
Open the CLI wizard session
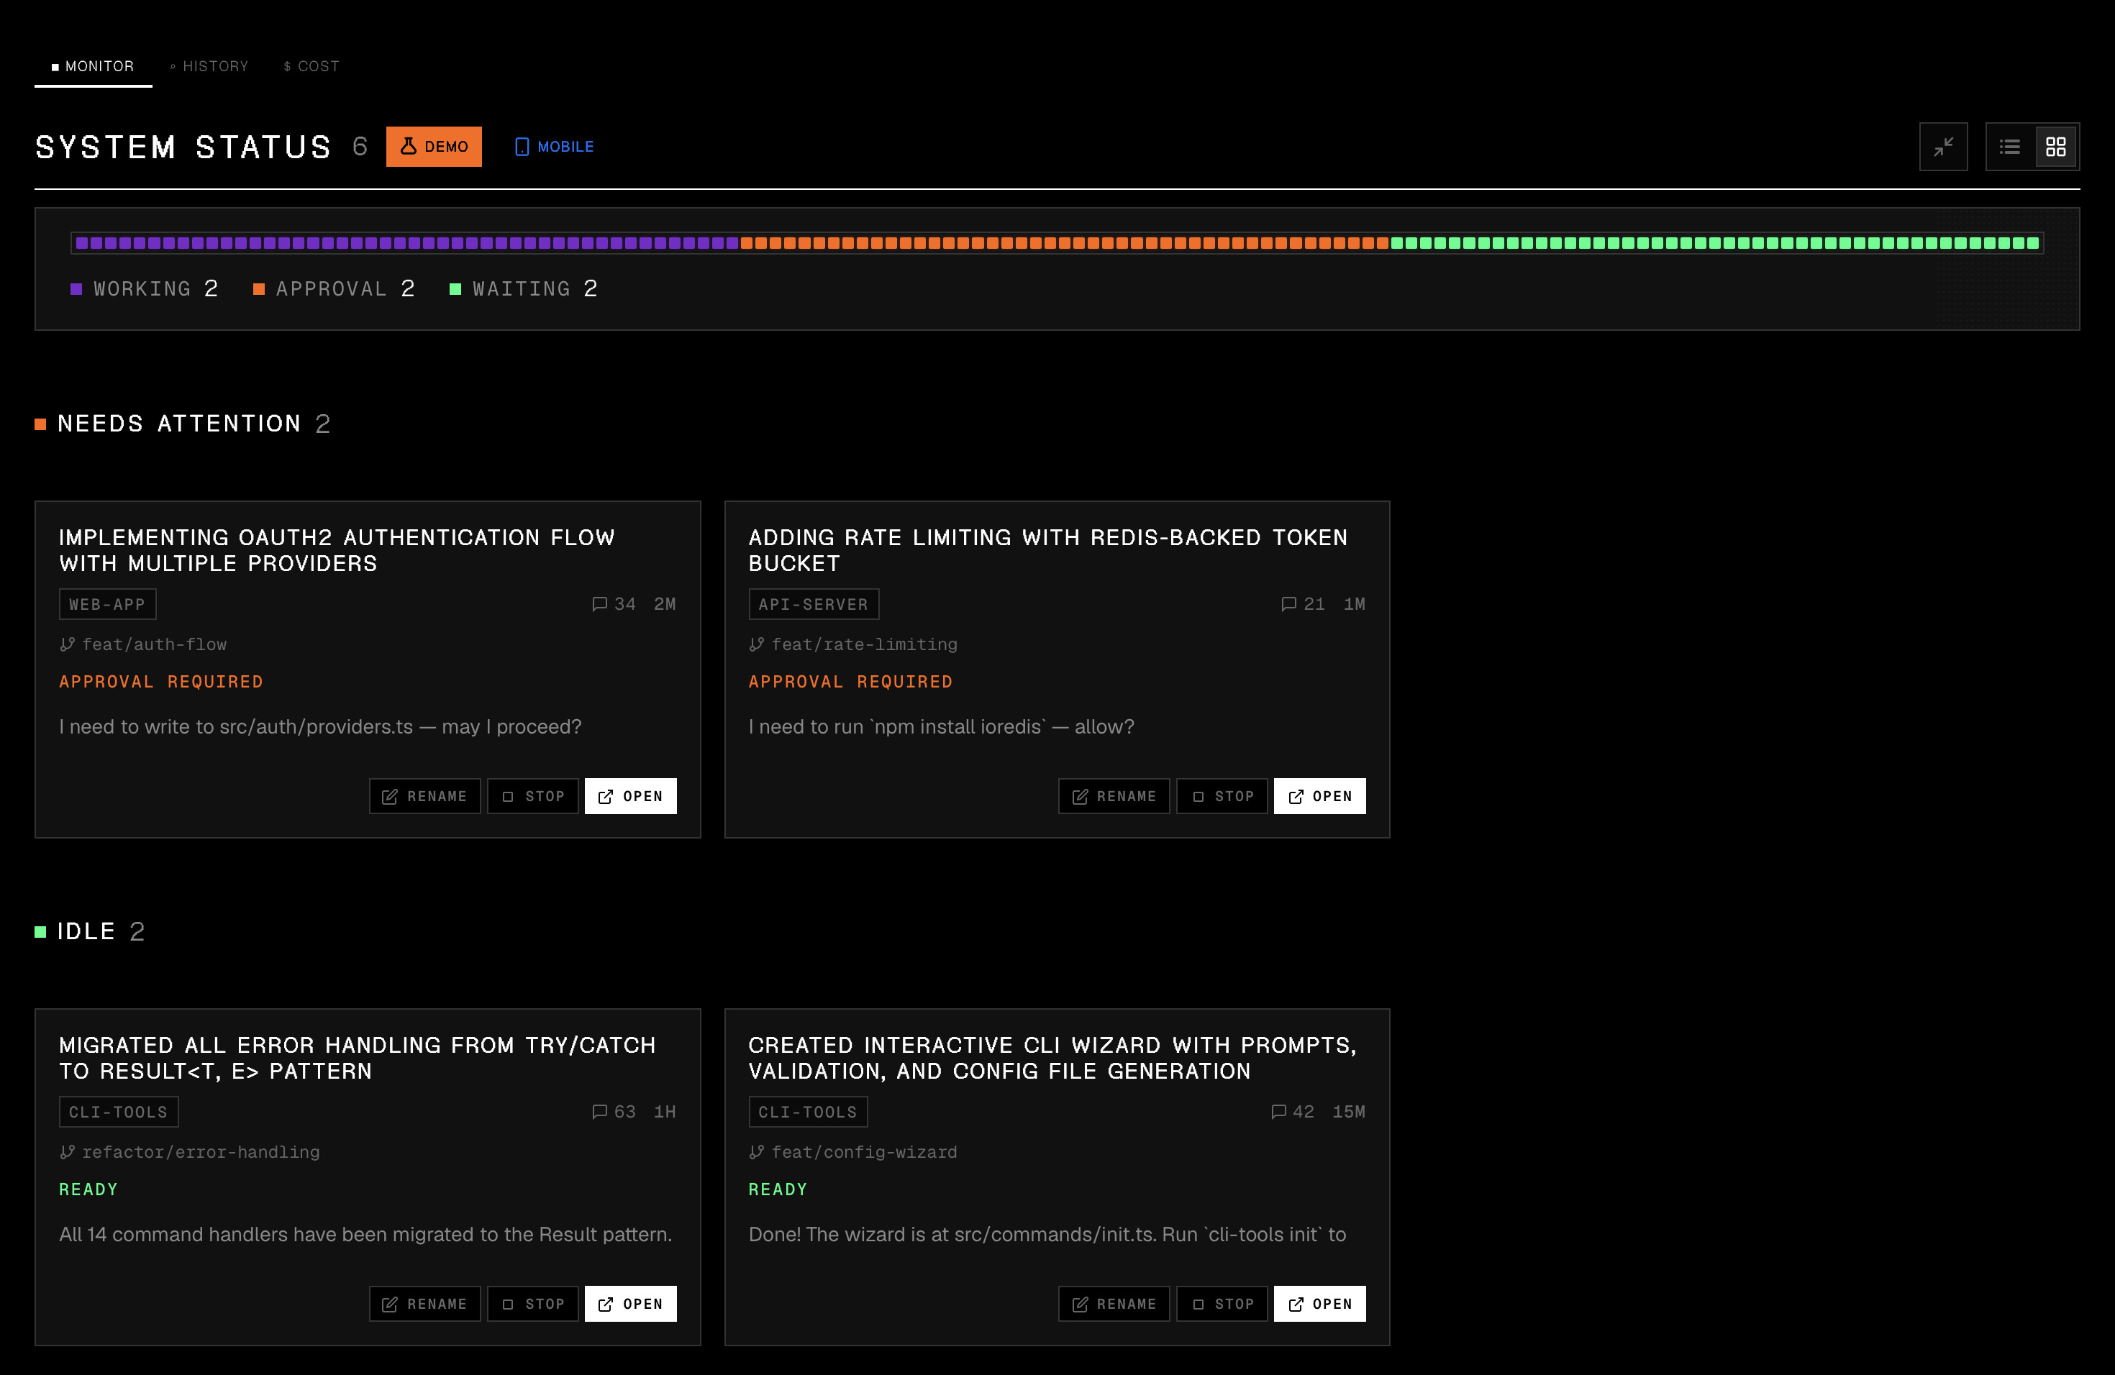[1319, 1304]
